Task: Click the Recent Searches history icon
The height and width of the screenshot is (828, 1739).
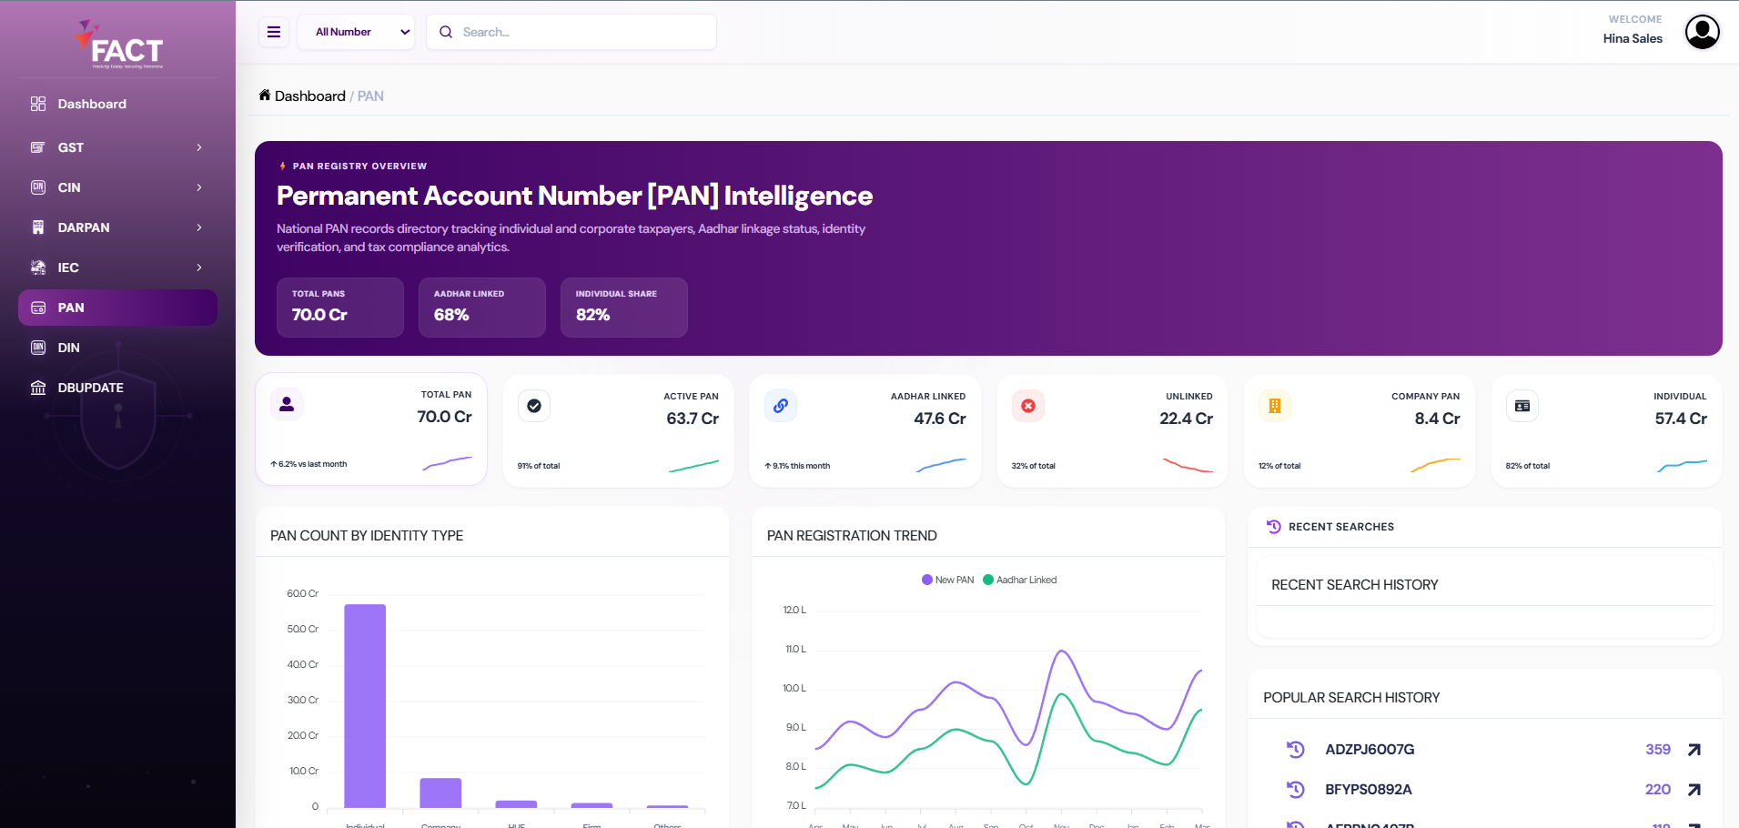Action: pos(1274,527)
